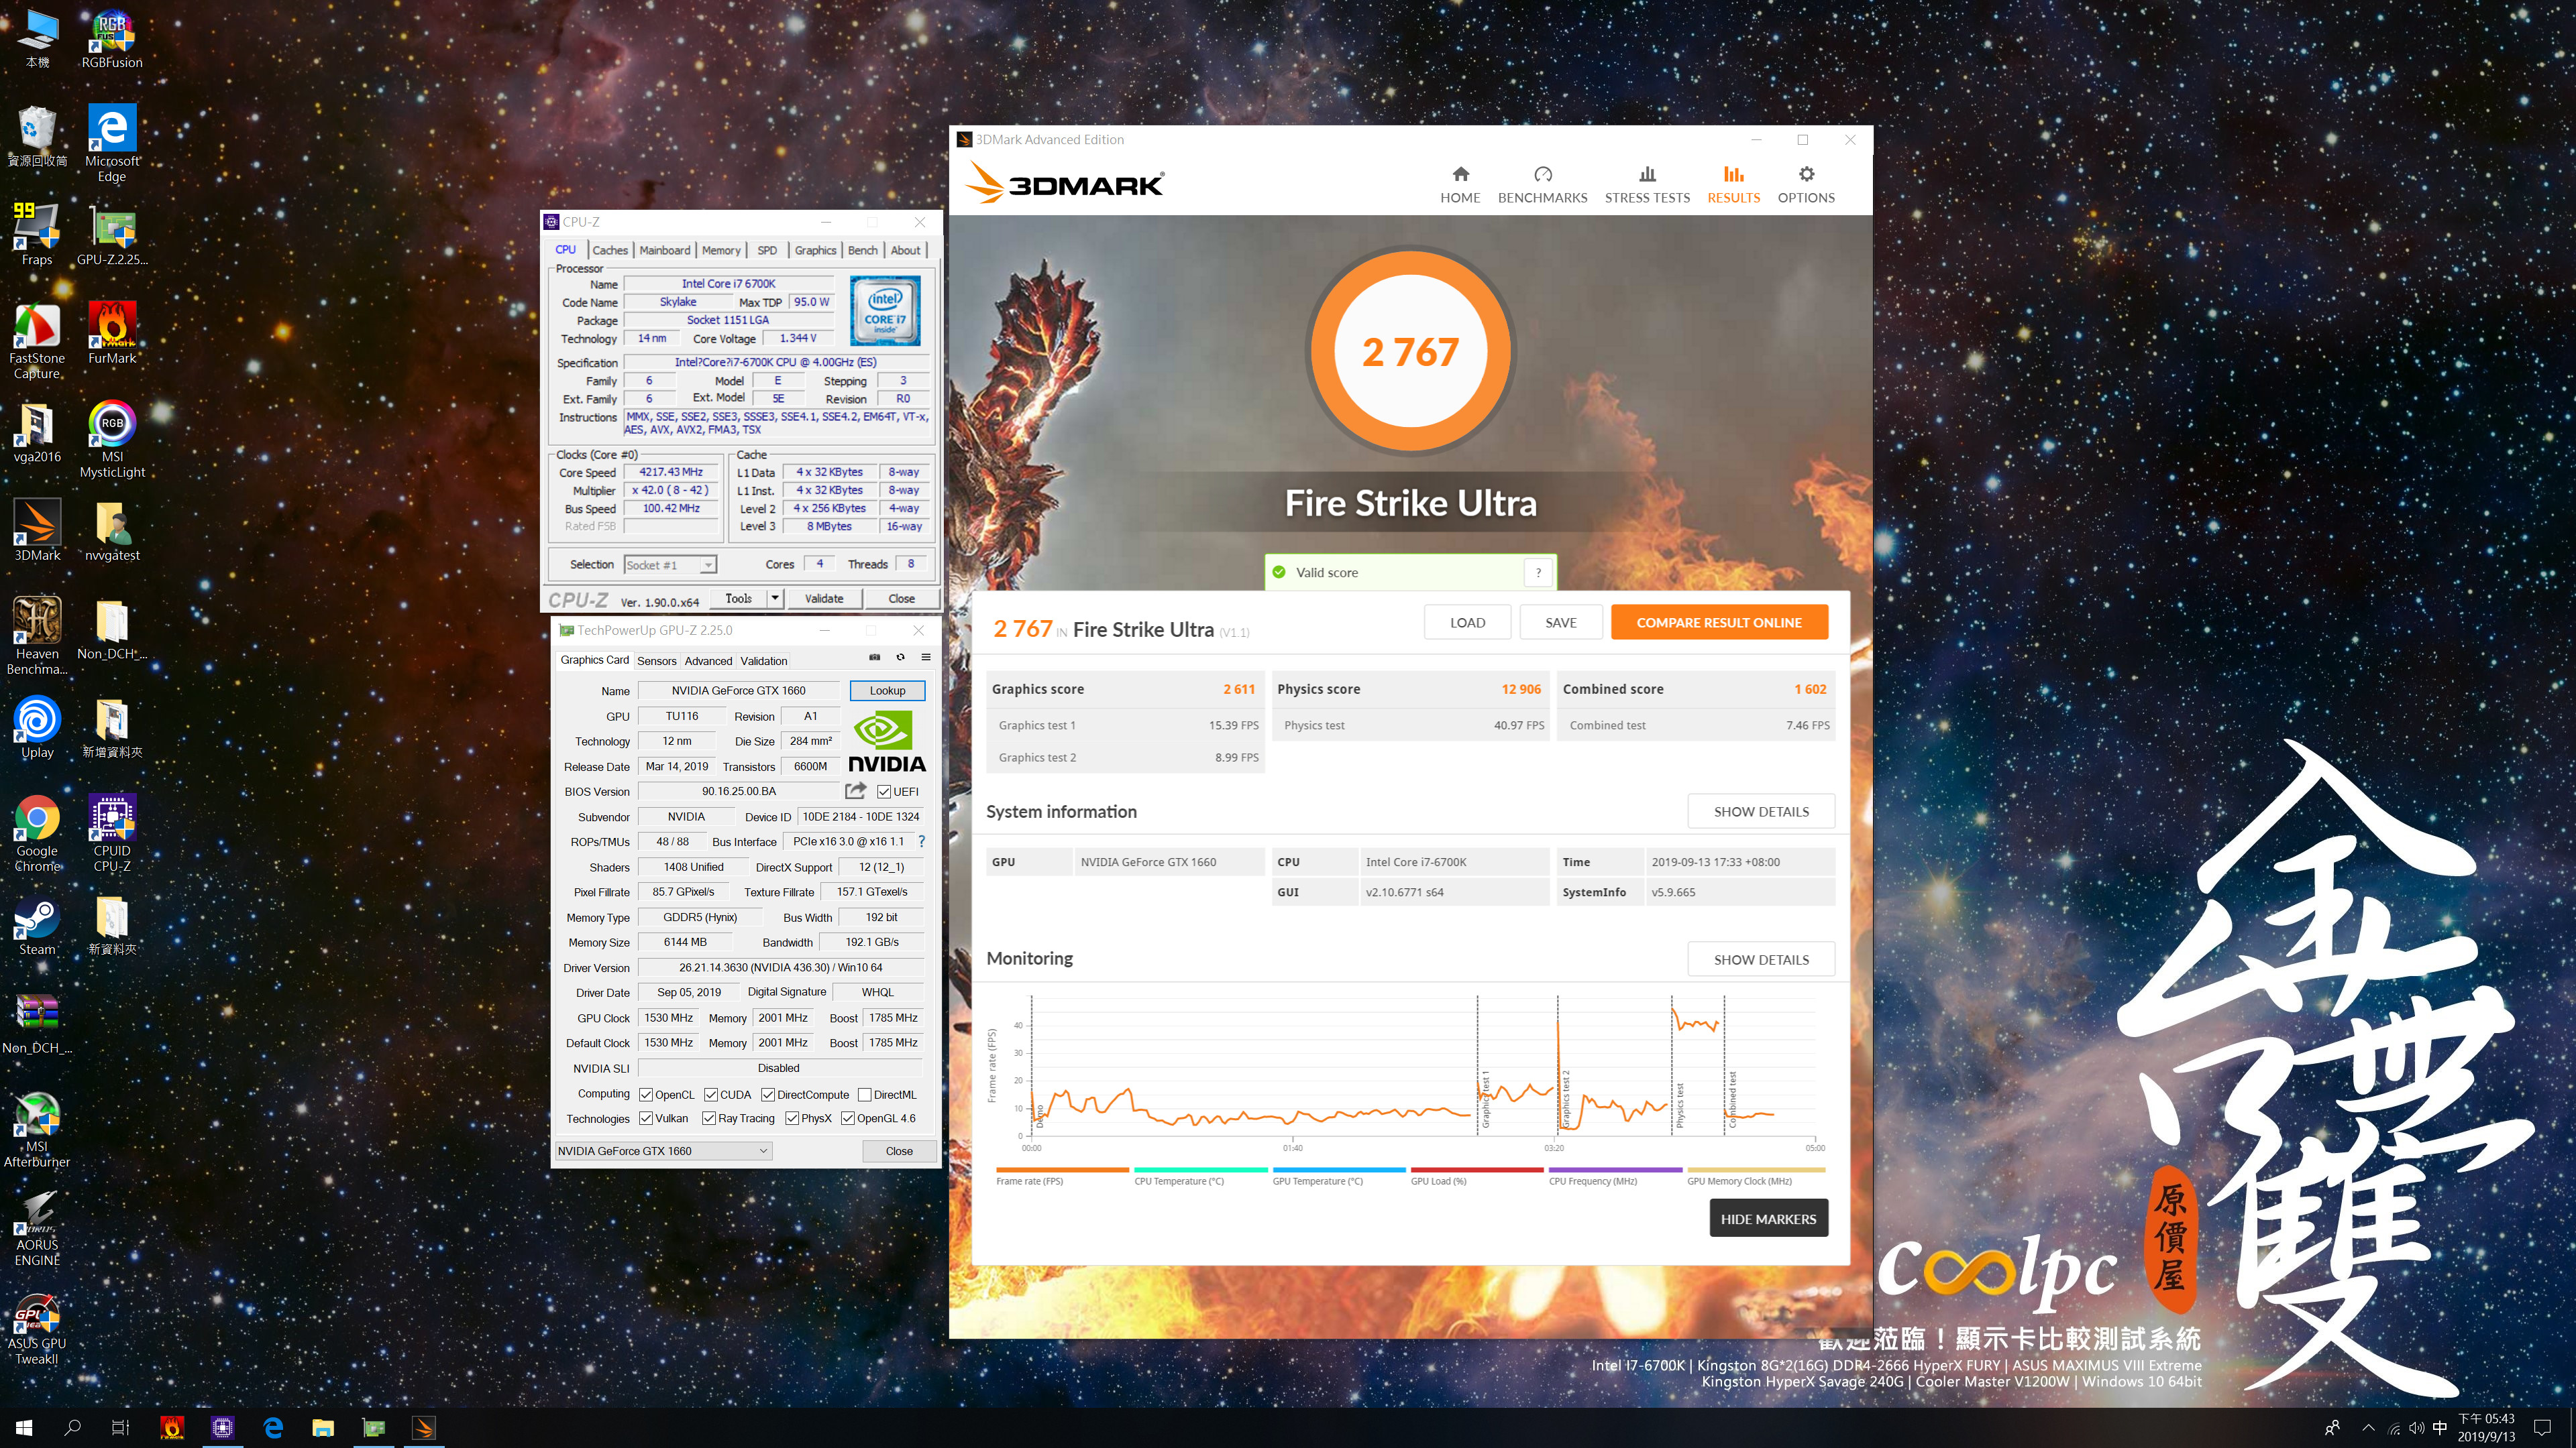
Task: Click the Lookup button in GPU-Z
Action: (887, 690)
